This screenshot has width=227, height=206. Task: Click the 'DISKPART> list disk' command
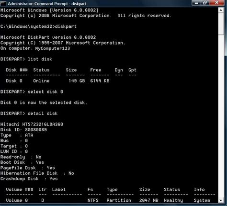[26, 59]
